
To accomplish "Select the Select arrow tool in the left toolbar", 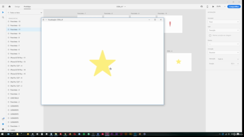I will [x=3, y=13].
